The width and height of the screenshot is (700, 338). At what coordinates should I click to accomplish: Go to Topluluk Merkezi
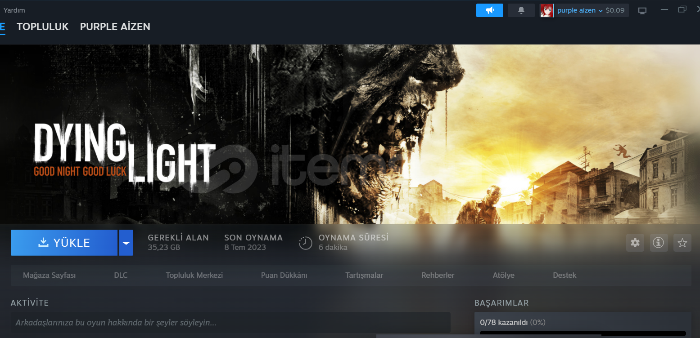(194, 275)
